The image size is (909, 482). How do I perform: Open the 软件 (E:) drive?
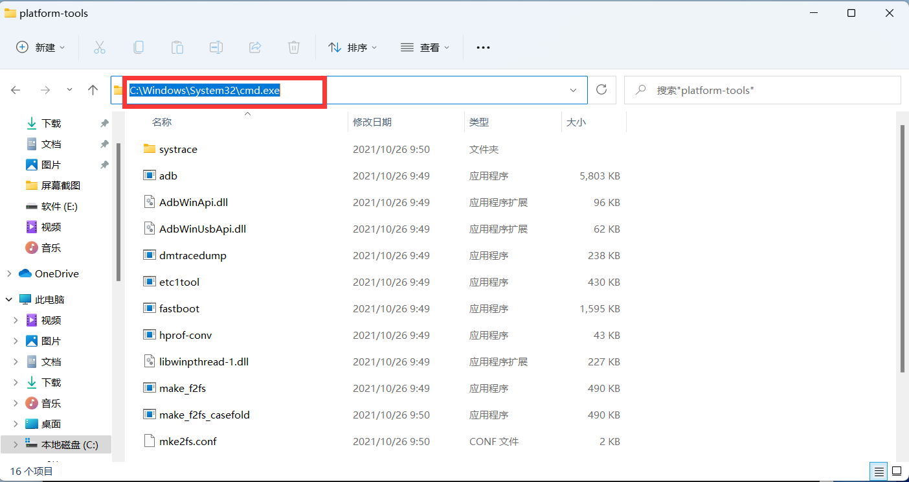pos(60,206)
